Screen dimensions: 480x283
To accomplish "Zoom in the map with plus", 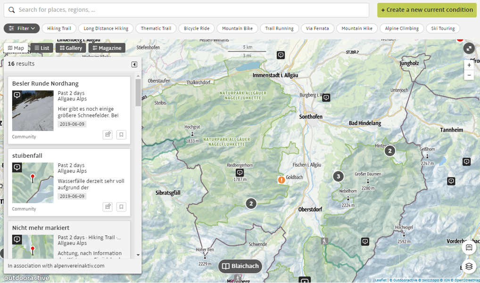I will 469,65.
